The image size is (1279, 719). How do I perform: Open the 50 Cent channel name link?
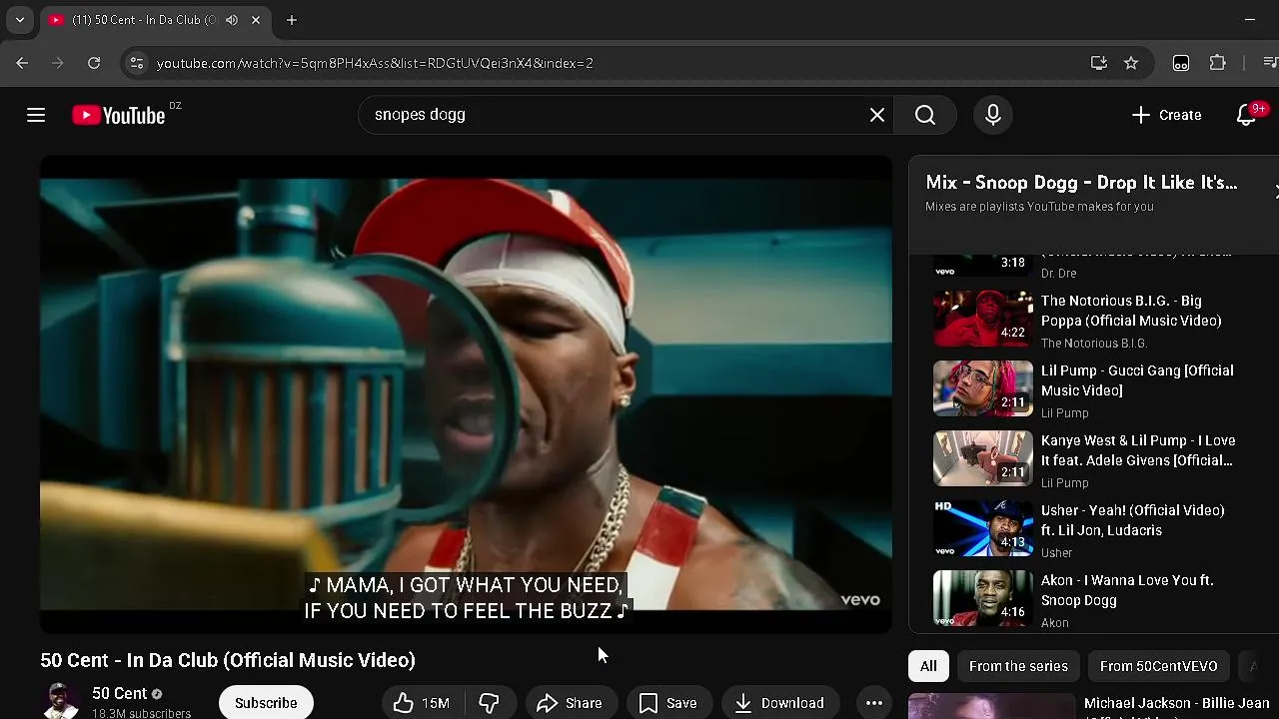coord(119,693)
